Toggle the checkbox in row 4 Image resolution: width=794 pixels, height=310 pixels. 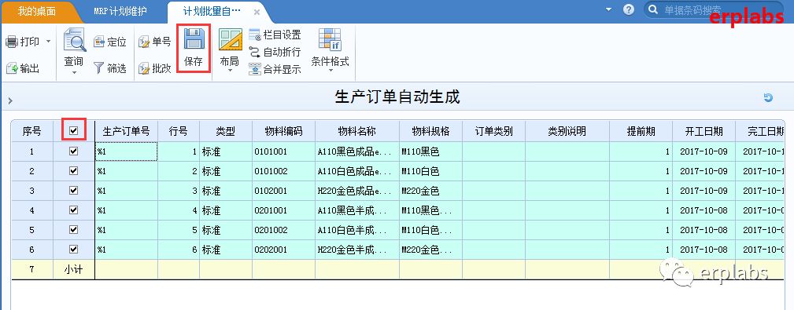tap(74, 210)
